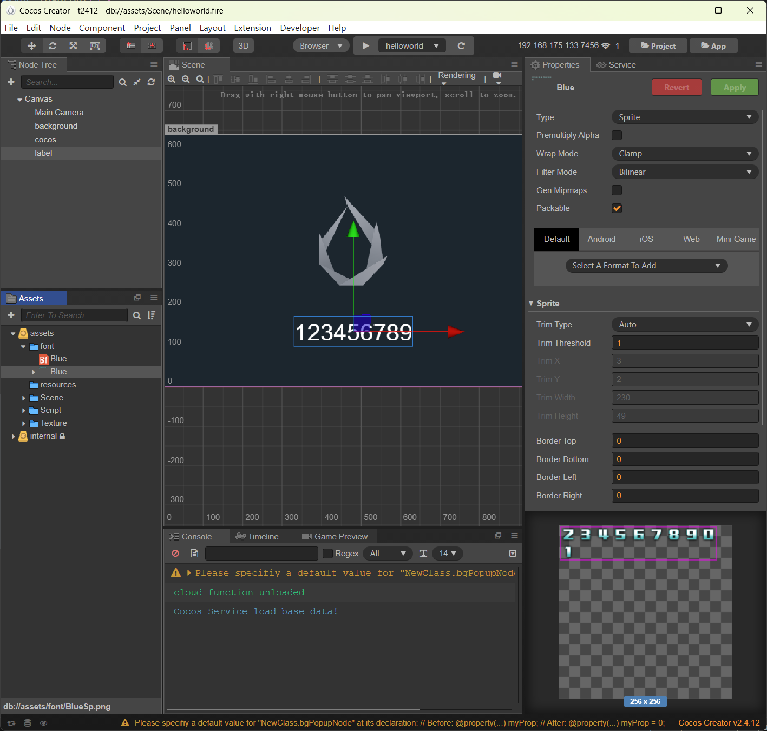
Task: Open the Wrap Mode dropdown
Action: 684,154
